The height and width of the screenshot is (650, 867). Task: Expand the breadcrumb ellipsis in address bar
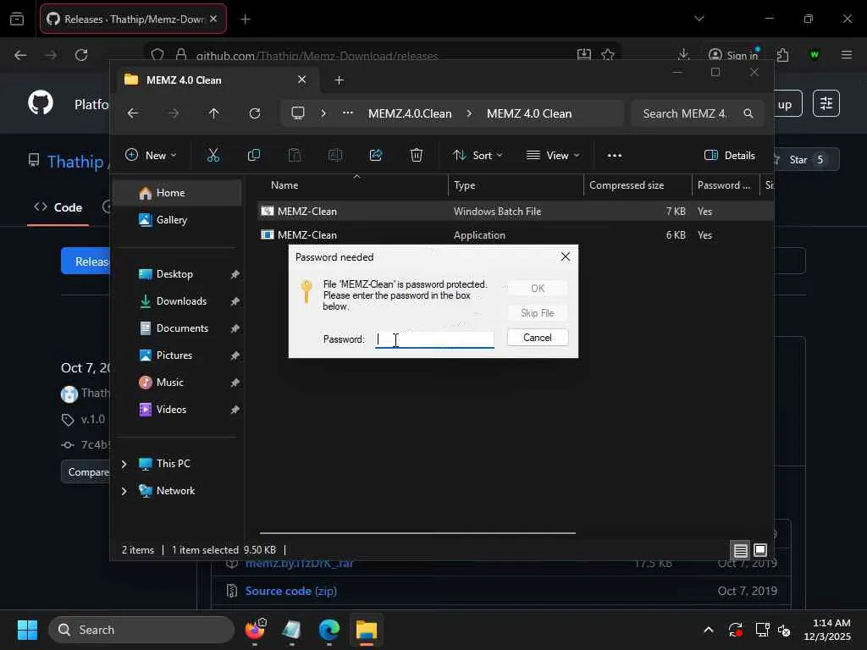(348, 113)
